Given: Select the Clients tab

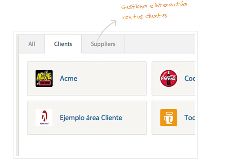Looking at the screenshot, I should pos(63,44).
